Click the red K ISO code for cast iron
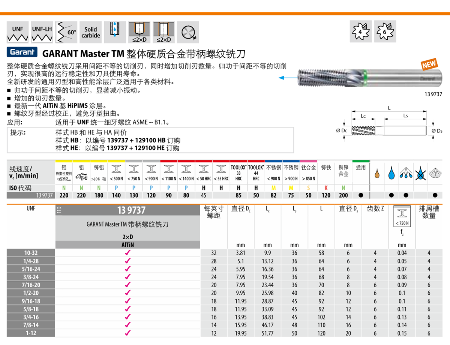450x345 pixels. pyautogui.click(x=326, y=188)
